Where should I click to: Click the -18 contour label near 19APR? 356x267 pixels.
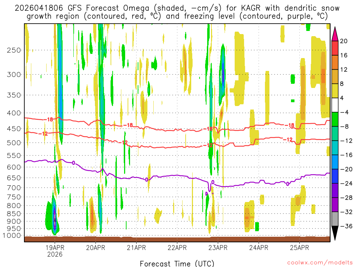[48, 120]
